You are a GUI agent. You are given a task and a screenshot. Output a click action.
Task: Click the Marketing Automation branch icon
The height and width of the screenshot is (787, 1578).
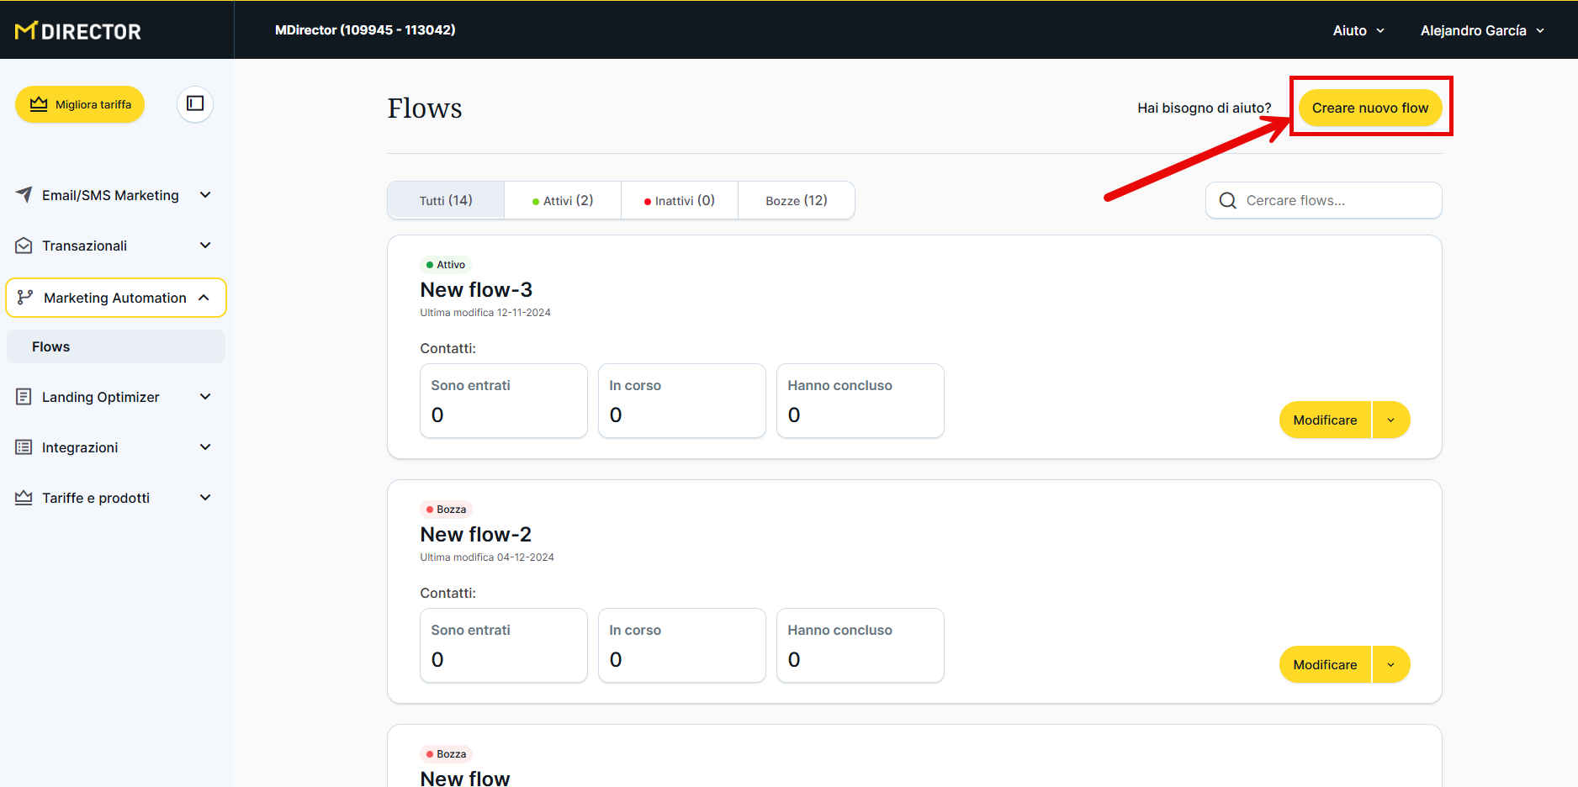pyautogui.click(x=25, y=298)
